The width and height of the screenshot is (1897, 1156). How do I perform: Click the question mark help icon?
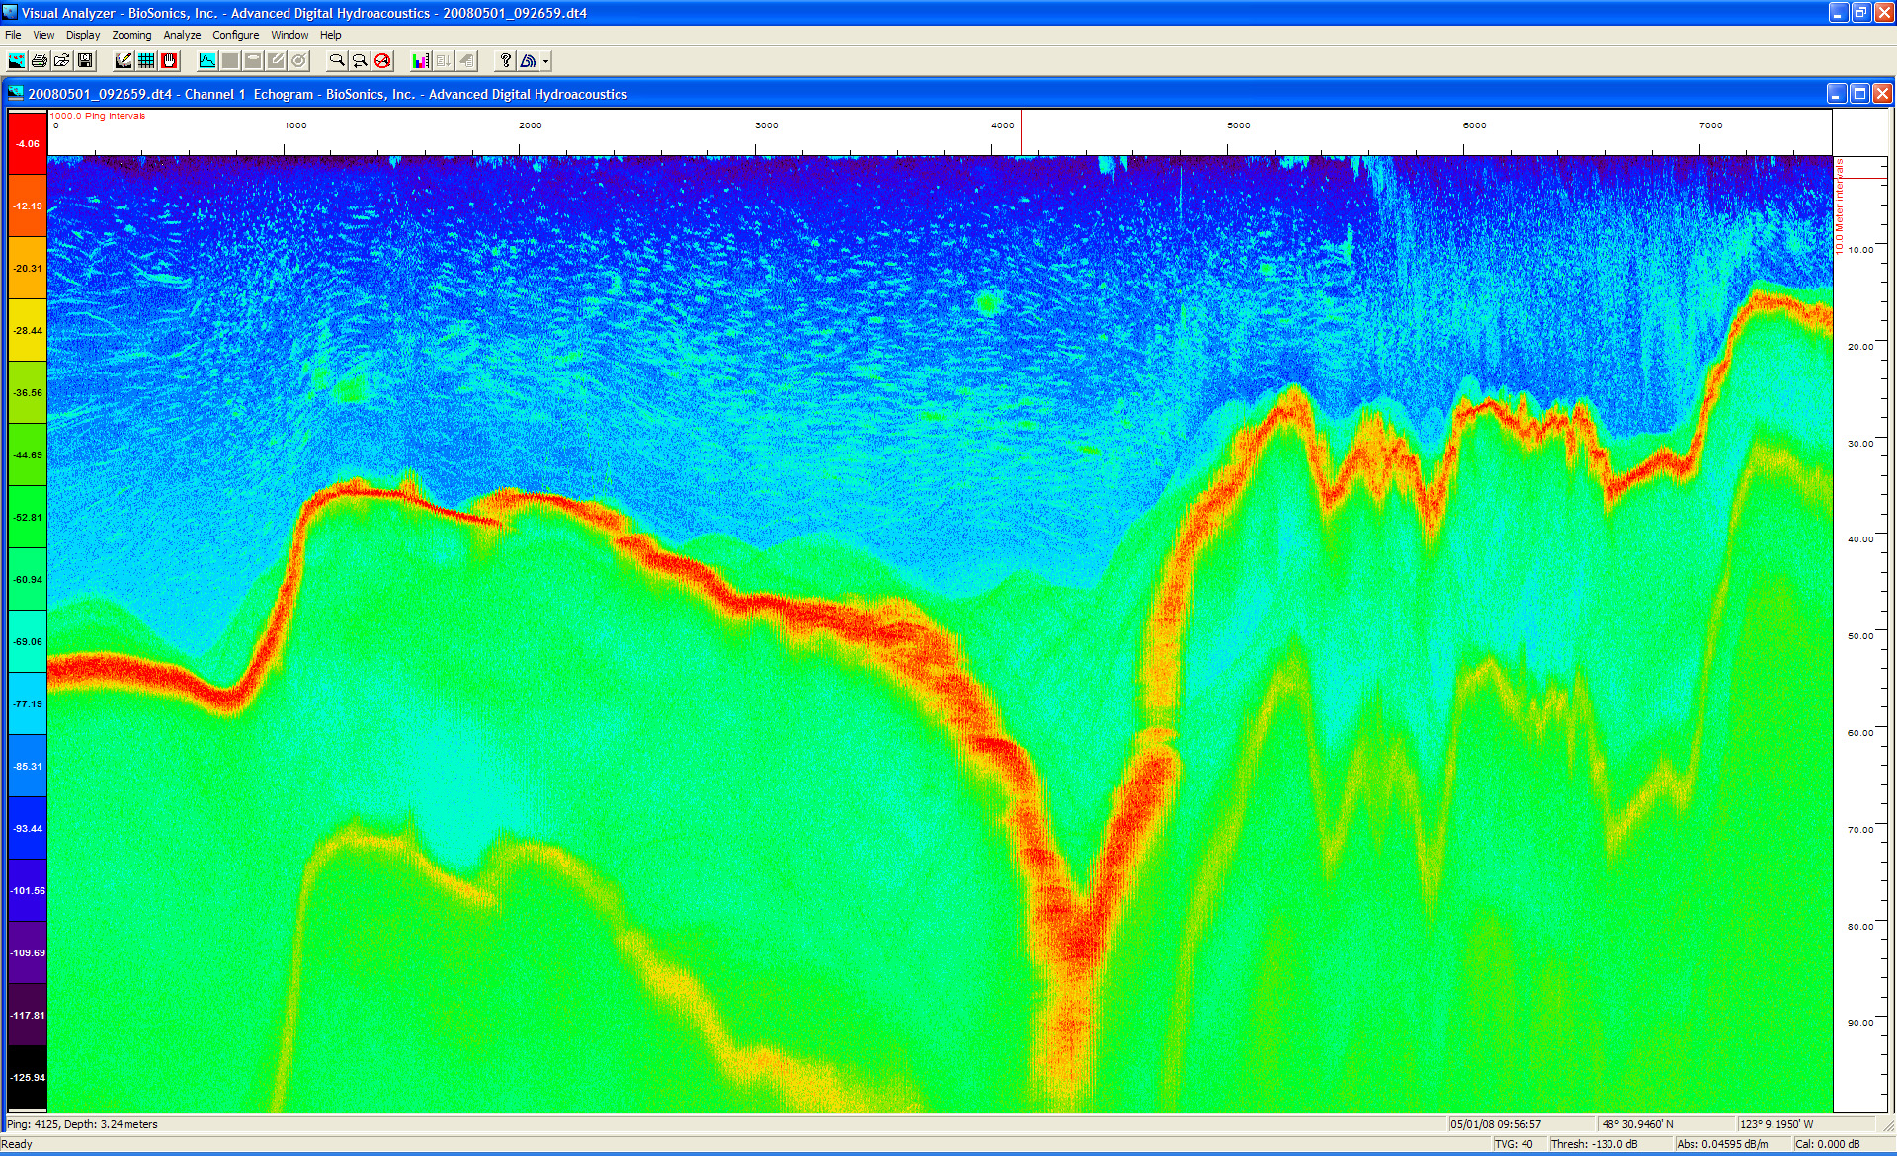pyautogui.click(x=505, y=61)
